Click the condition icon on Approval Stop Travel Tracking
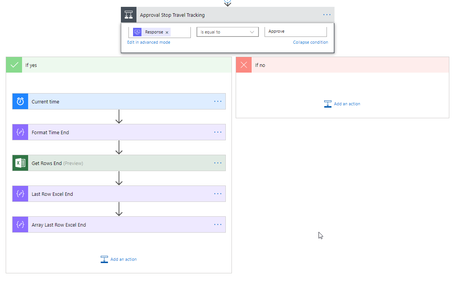455x295 pixels. 128,15
